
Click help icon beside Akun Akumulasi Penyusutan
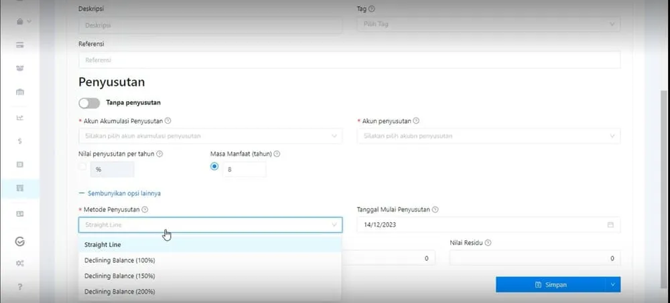pos(168,121)
